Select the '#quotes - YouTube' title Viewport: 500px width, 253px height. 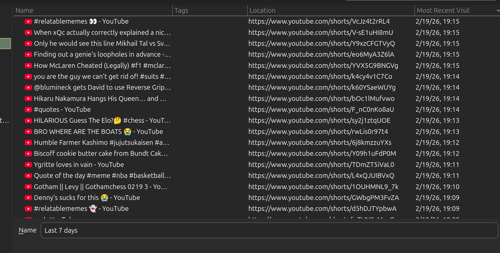[62, 109]
